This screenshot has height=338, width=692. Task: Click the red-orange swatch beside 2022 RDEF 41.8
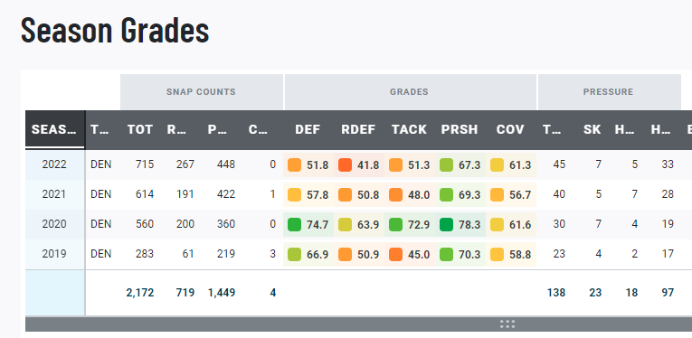345,165
